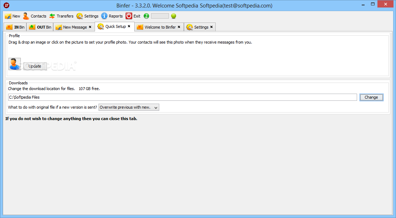Close the New Message tab
This screenshot has height=218, width=396.
(90, 27)
